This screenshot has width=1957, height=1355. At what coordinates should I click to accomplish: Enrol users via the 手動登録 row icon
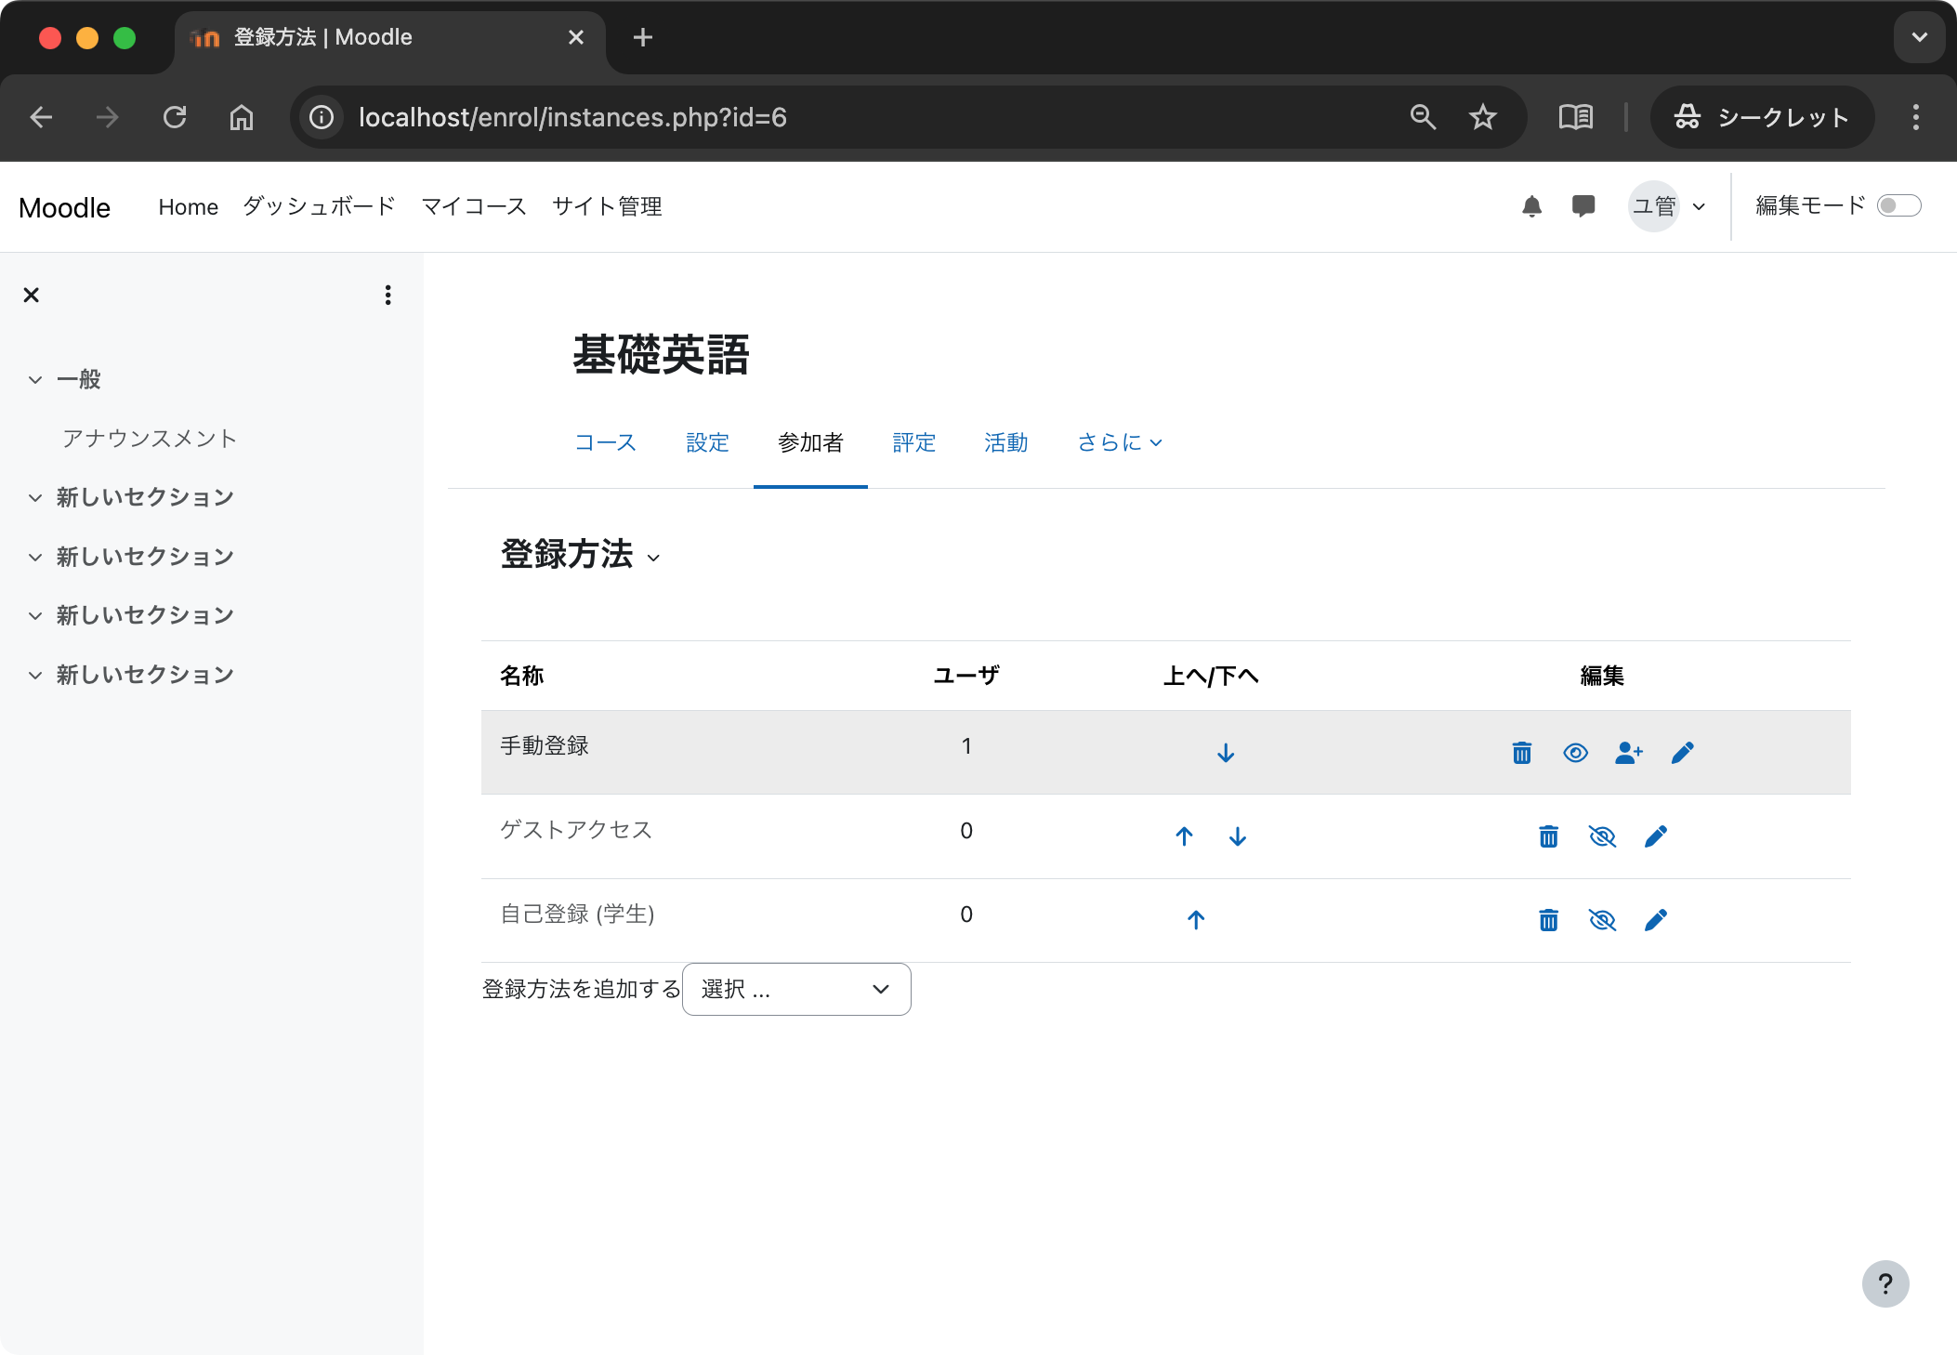tap(1629, 753)
